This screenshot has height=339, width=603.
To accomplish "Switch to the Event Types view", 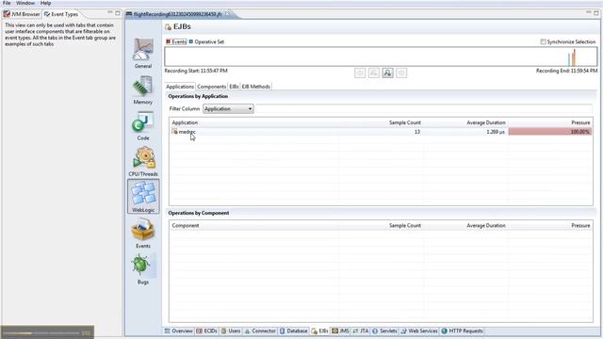I will tap(61, 14).
